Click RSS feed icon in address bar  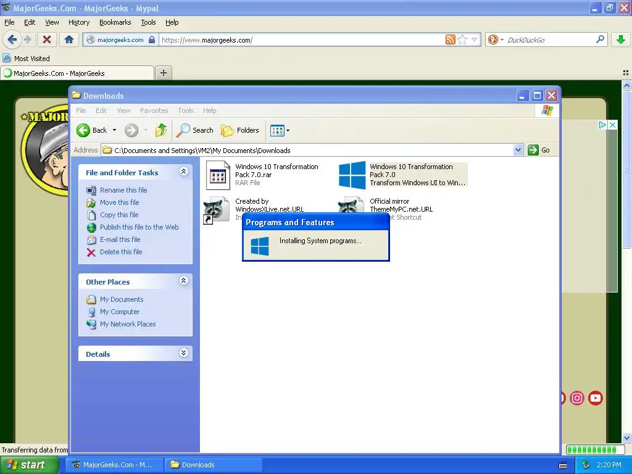(450, 39)
